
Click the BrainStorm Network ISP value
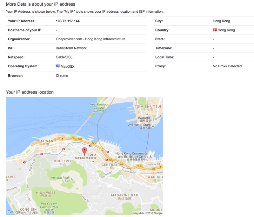[71, 48]
